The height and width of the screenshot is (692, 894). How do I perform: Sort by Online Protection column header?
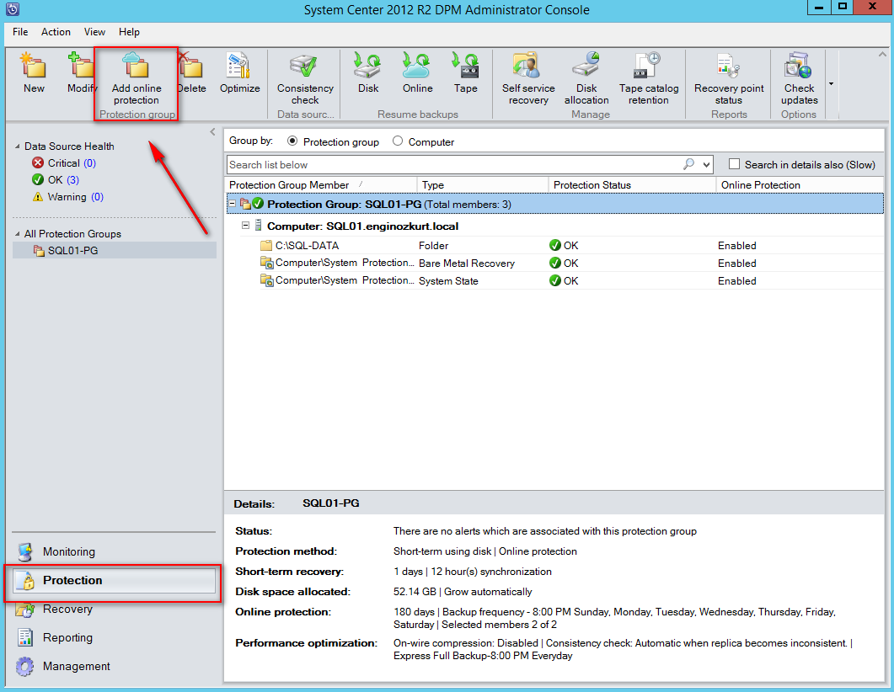(800, 184)
